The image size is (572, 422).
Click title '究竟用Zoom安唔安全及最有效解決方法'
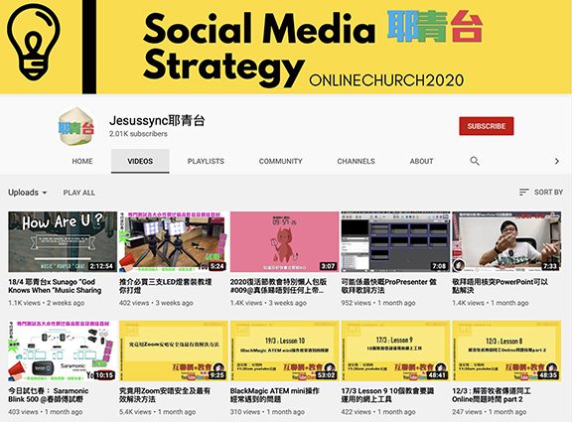coord(165,395)
